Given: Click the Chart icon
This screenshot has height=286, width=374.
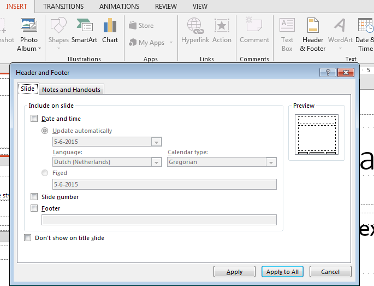Looking at the screenshot, I should click(110, 26).
